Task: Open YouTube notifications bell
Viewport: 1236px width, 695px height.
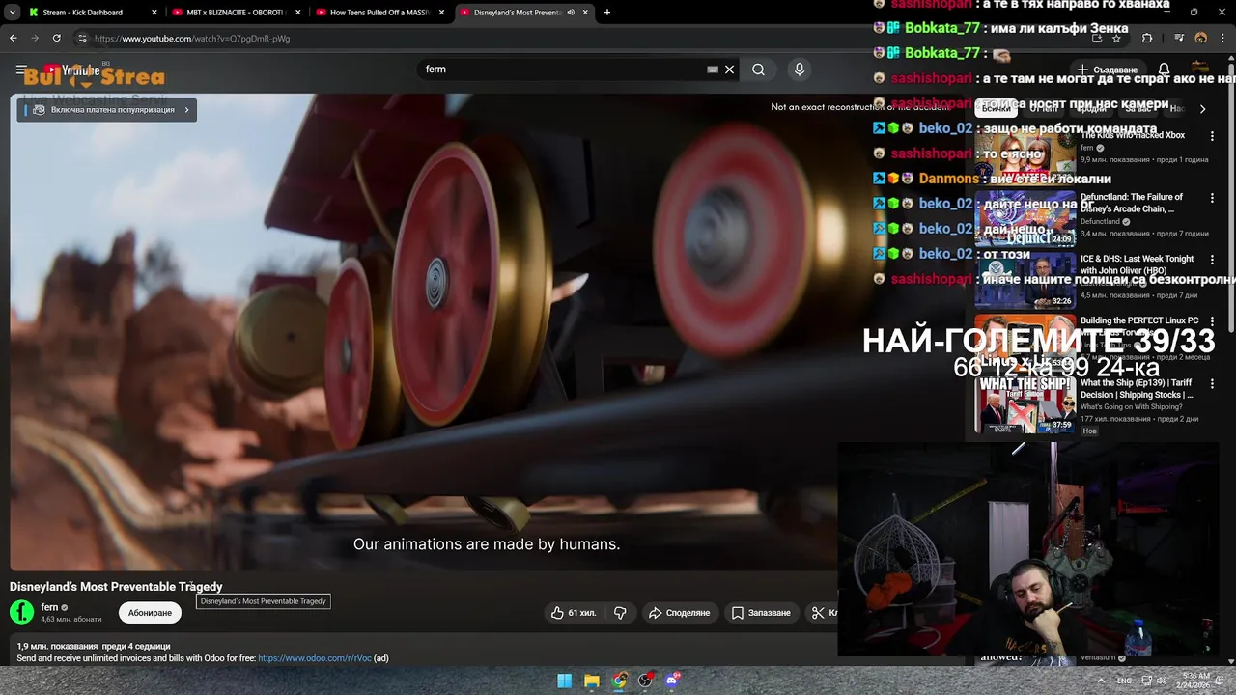Action: click(x=1164, y=69)
